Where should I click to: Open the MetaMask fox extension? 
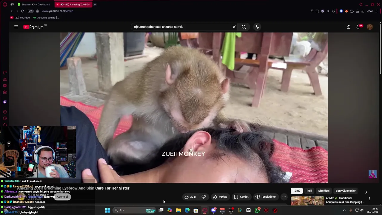pyautogui.click(x=346, y=11)
